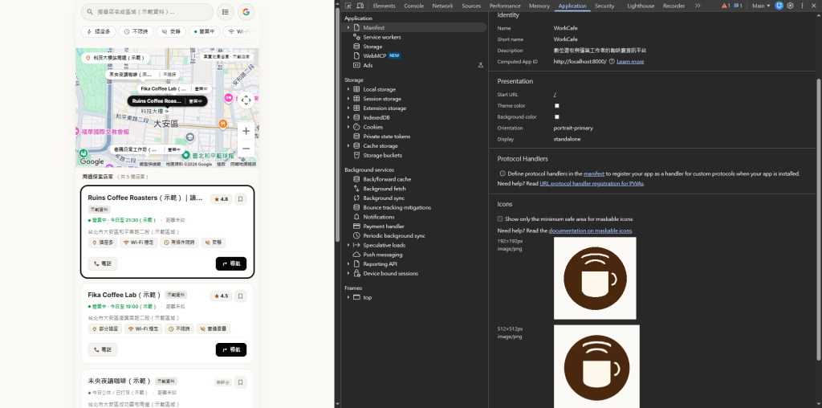Click the map pan control icon
822x408 pixels.
[246, 100]
